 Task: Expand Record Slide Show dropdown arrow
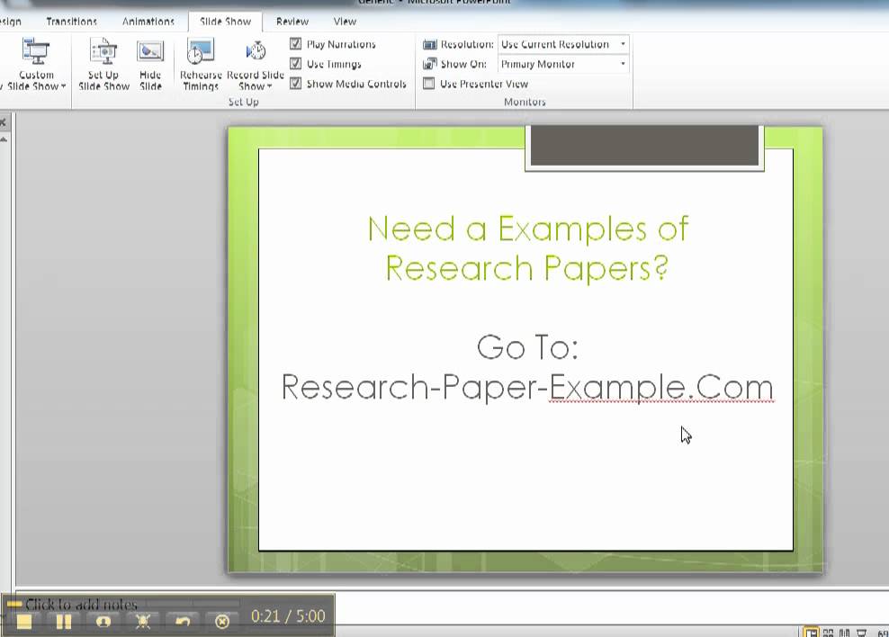pos(269,86)
